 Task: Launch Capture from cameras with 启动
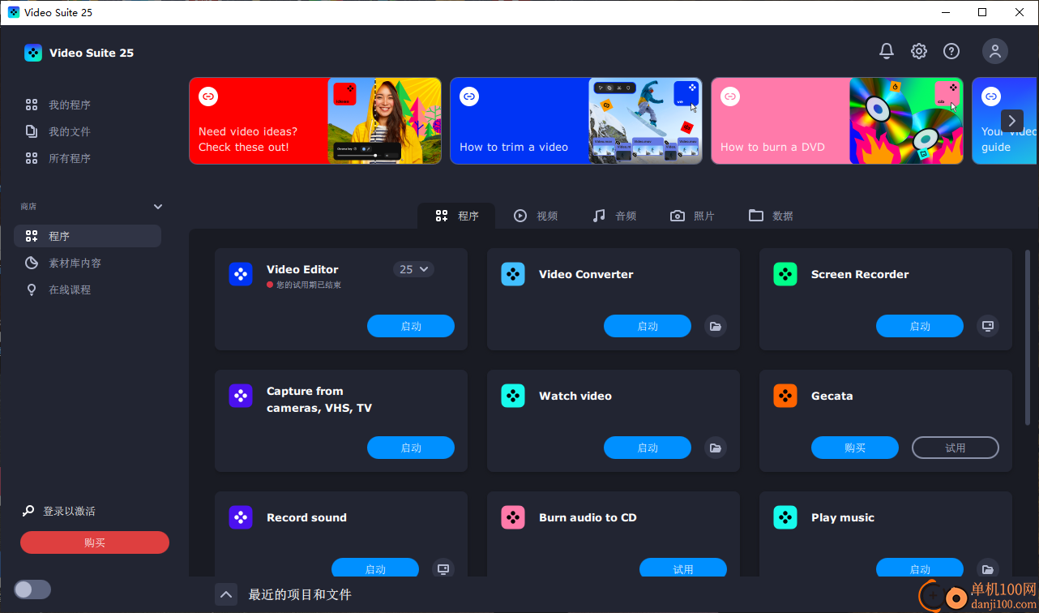click(x=411, y=448)
